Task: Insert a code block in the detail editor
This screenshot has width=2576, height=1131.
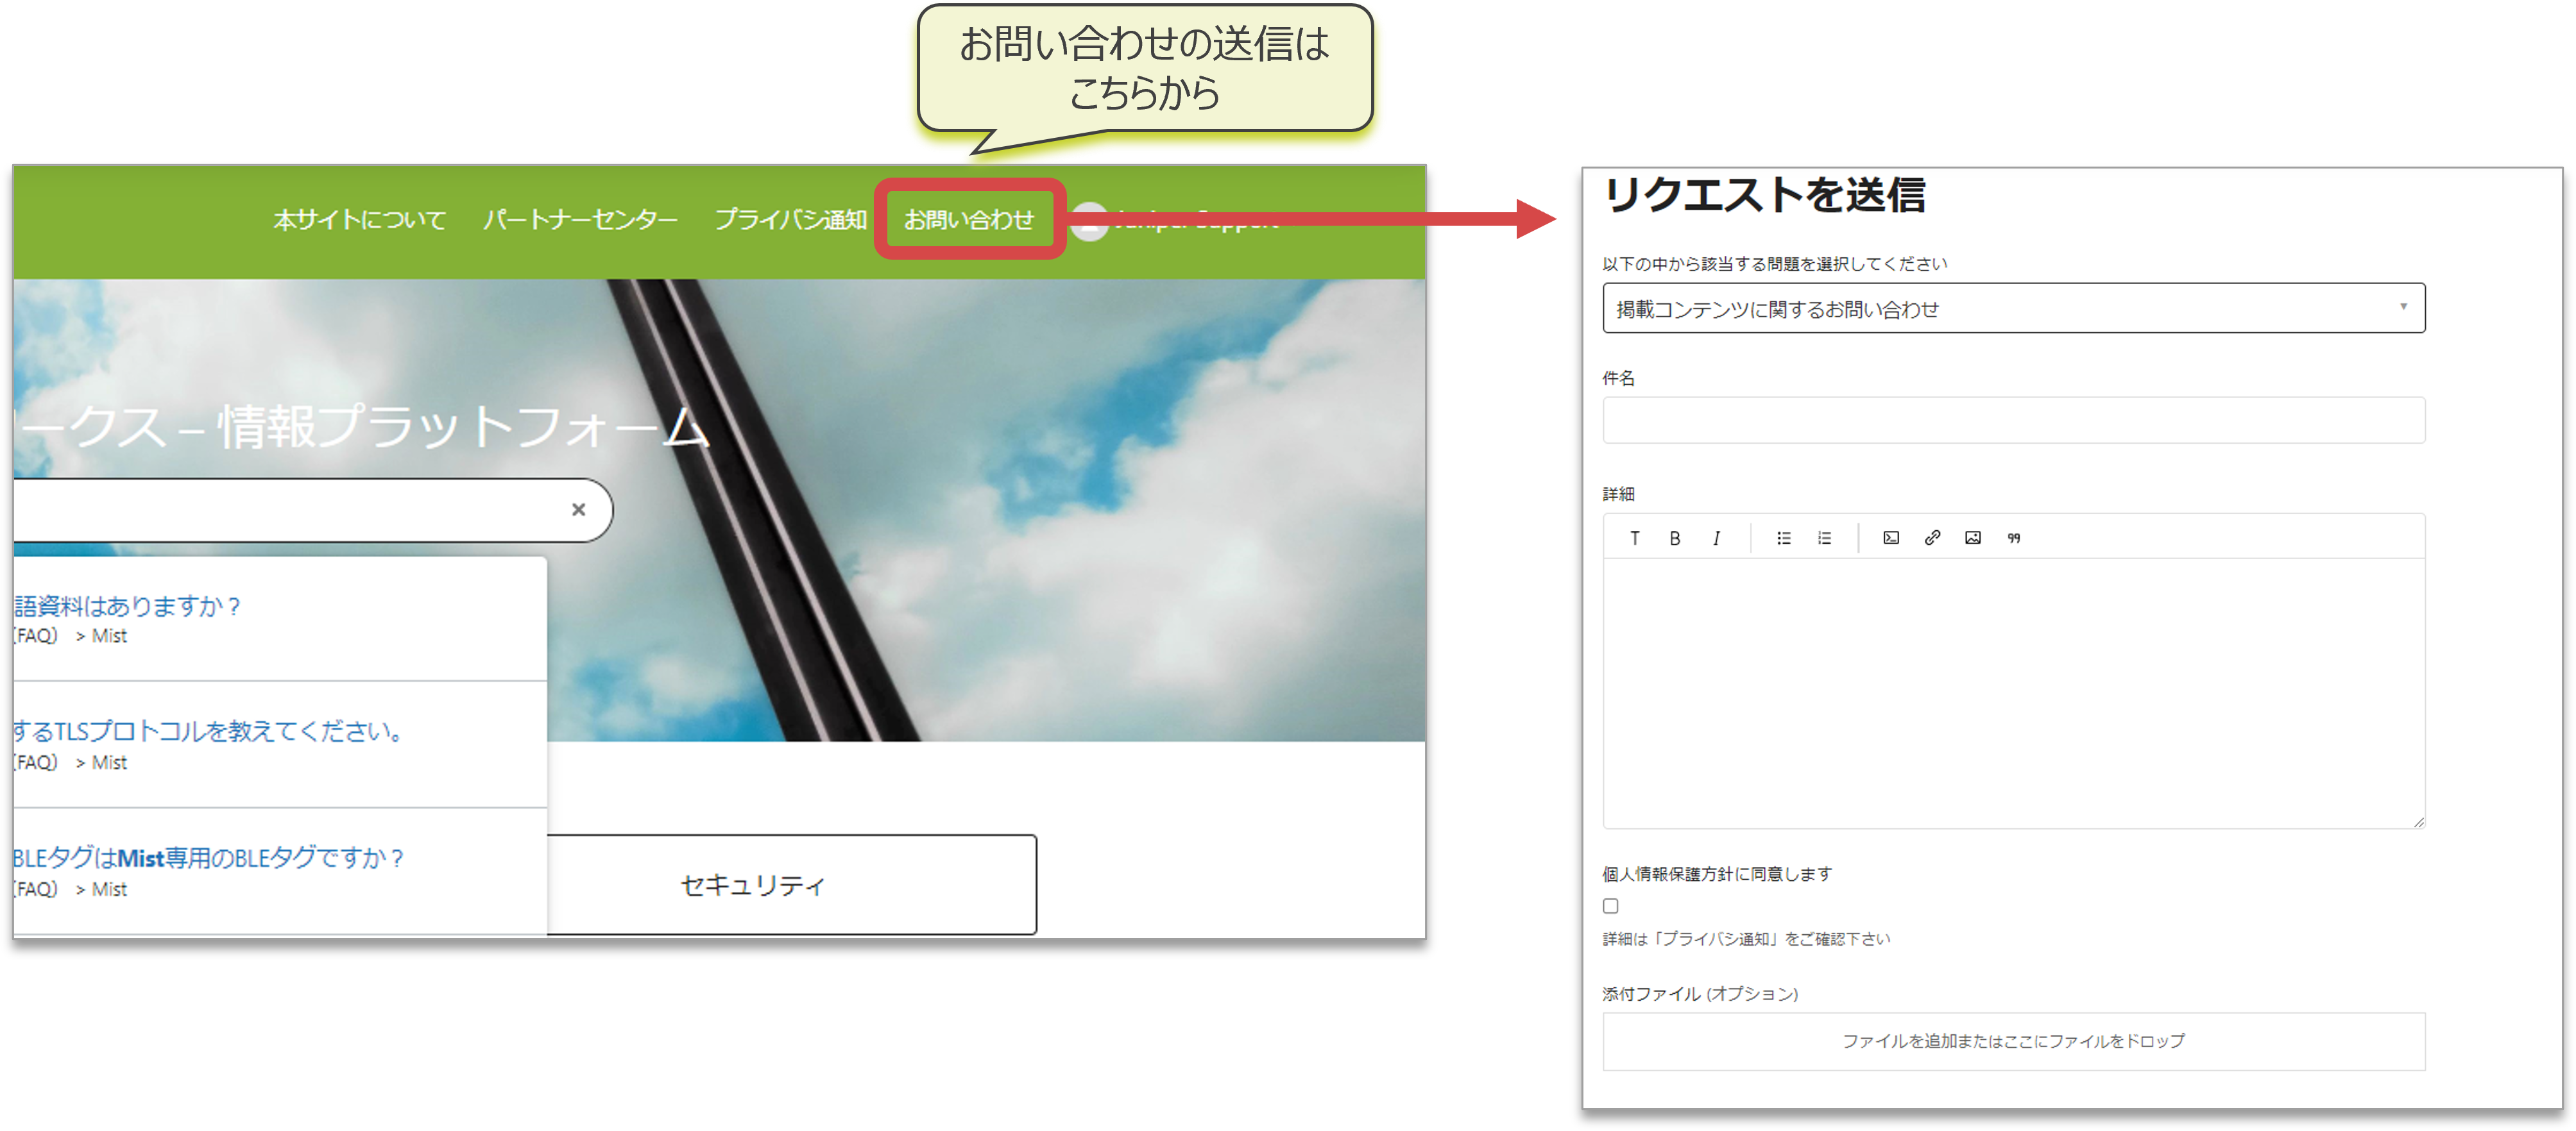Action: tap(1890, 537)
